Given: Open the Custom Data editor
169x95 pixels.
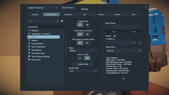Looking at the screenshot, I should pos(83,64).
